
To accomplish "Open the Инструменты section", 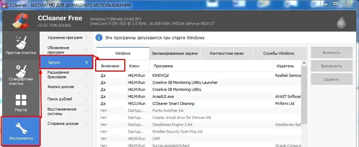I will pos(21,131).
